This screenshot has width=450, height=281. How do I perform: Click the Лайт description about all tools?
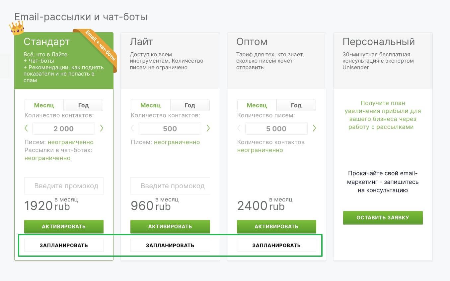coord(167,61)
